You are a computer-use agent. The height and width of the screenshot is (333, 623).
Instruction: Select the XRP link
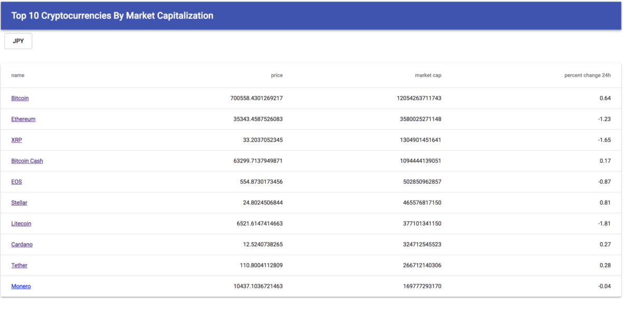[x=17, y=140]
